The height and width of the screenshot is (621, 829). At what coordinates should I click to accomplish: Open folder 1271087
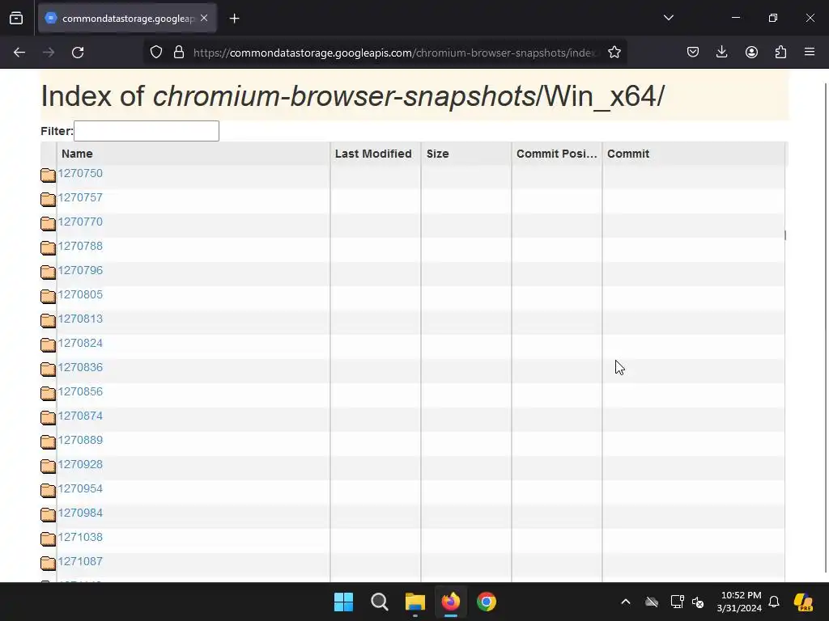click(x=80, y=562)
